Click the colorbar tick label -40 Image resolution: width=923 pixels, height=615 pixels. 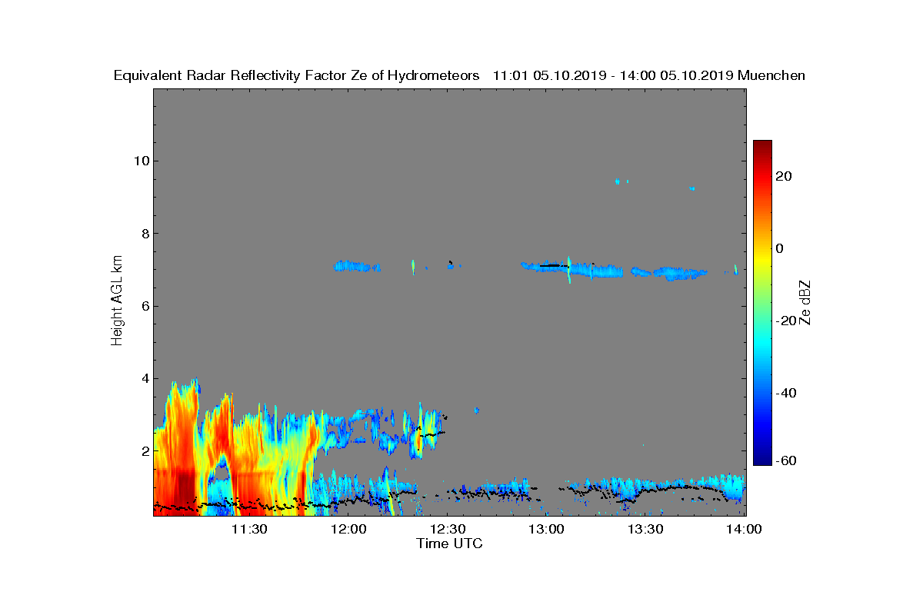[787, 393]
